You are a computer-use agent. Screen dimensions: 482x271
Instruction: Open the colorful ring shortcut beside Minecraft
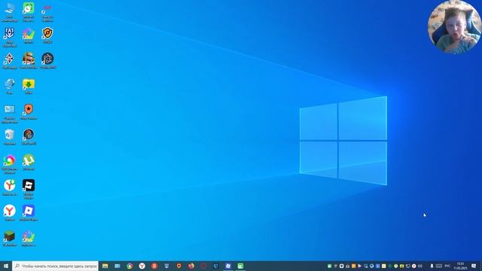point(29,239)
